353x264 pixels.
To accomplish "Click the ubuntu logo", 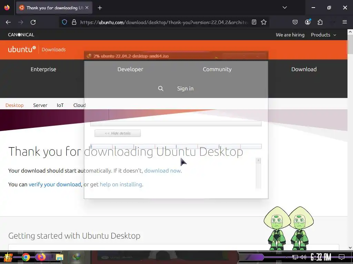I will (x=22, y=49).
